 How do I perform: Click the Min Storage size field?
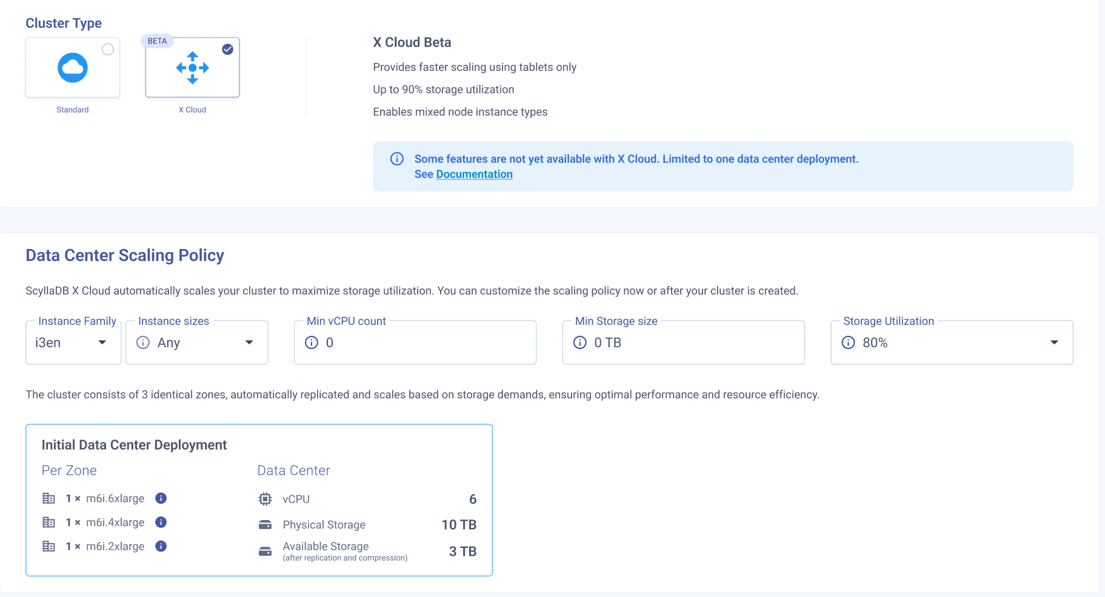(684, 342)
